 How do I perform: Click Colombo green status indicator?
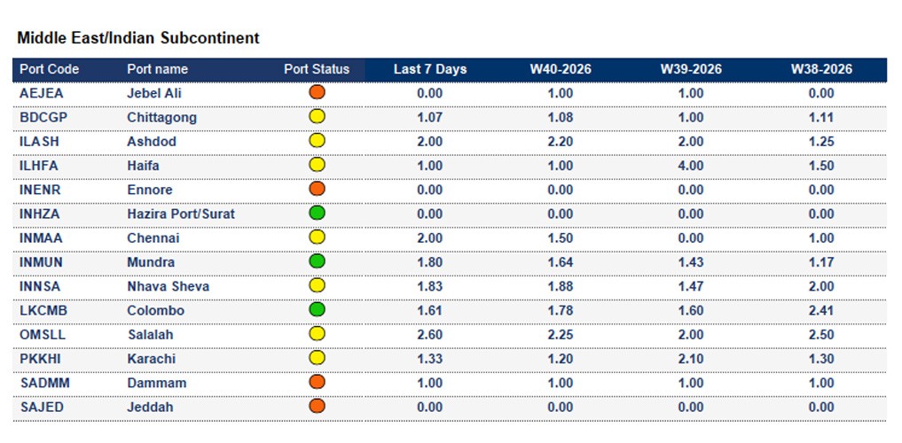pyautogui.click(x=317, y=310)
